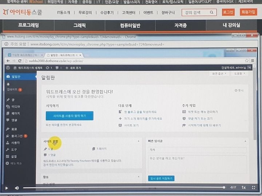
Task: Open the 도구 tools menu
Action: [x=12, y=150]
